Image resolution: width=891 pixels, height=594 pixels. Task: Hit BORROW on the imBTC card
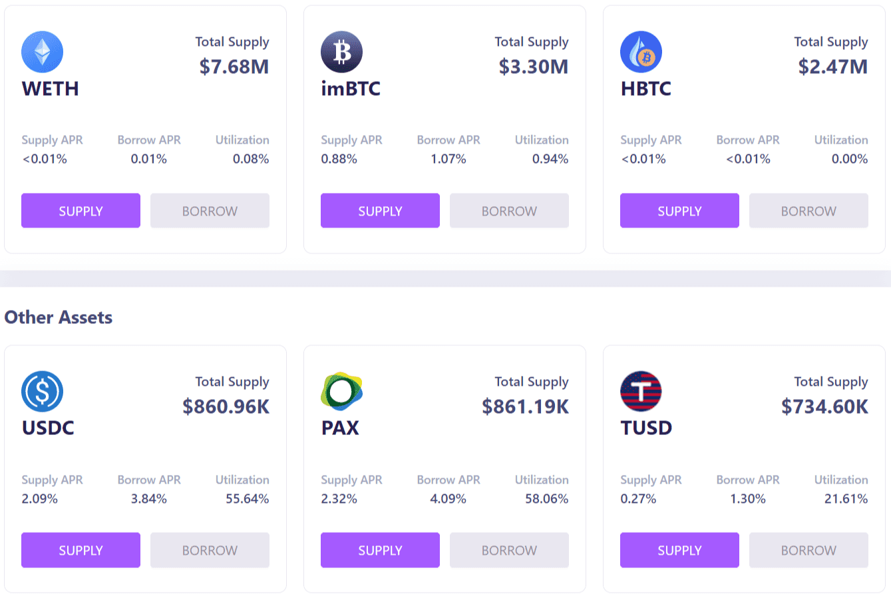pos(509,211)
